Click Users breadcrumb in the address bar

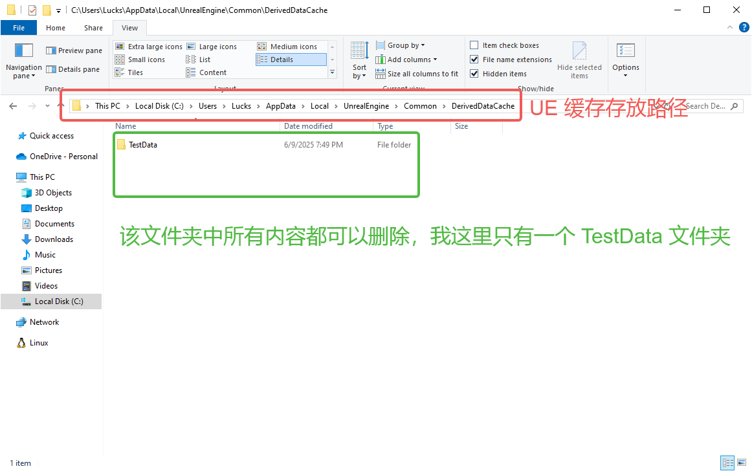point(208,106)
